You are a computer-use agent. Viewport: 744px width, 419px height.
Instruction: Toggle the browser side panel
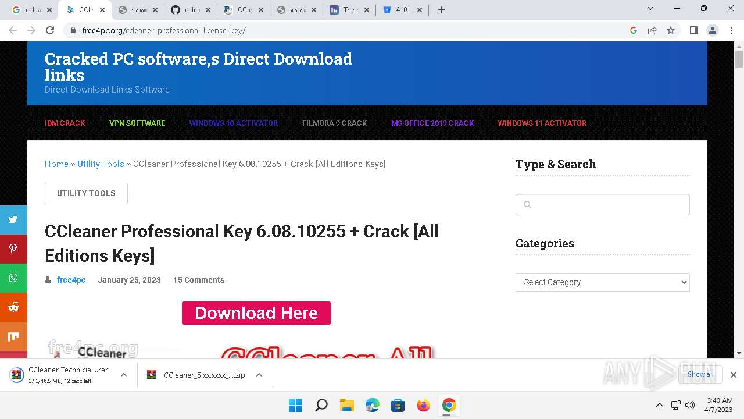click(693, 30)
